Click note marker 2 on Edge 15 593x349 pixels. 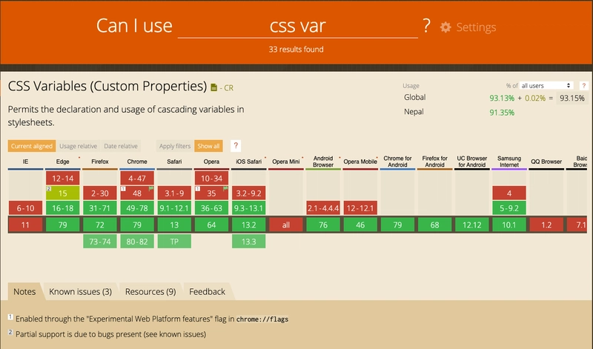tap(49, 189)
